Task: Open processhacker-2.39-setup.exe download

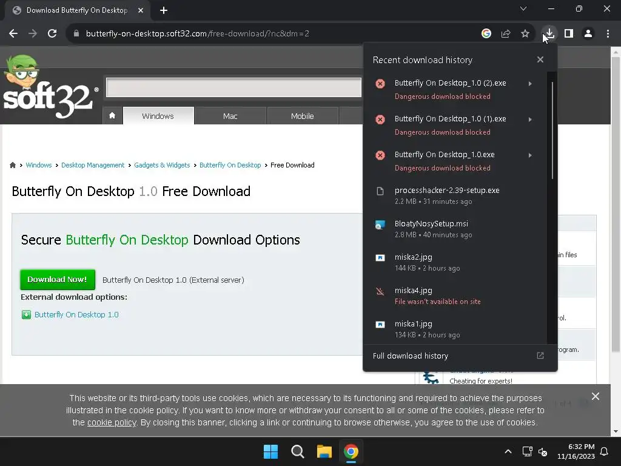Action: [455, 195]
